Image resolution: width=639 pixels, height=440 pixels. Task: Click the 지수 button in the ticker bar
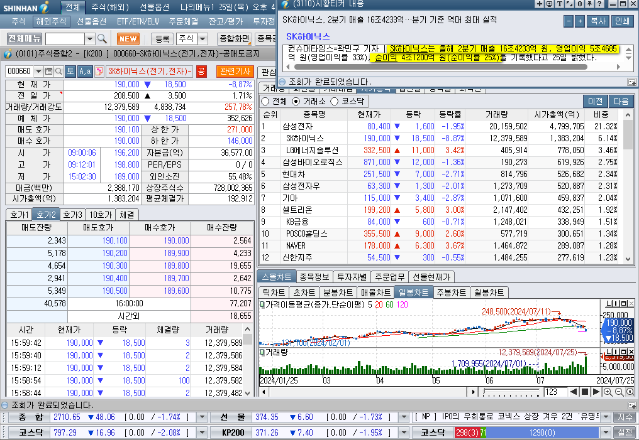click(x=625, y=417)
